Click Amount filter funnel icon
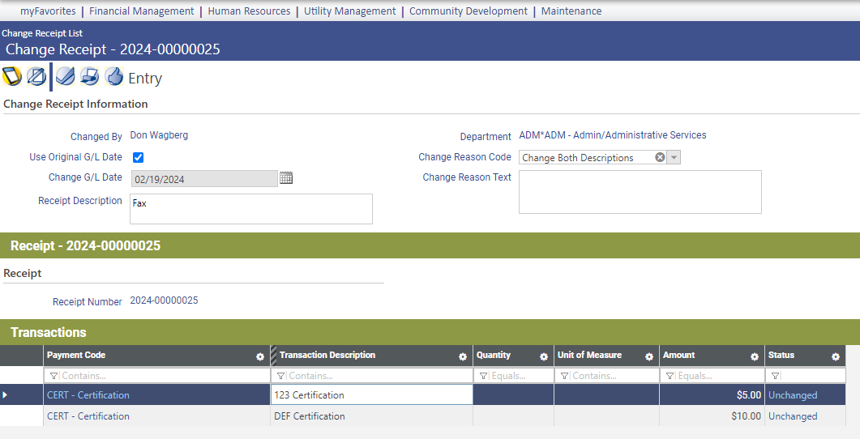Image resolution: width=860 pixels, height=439 pixels. tap(670, 376)
